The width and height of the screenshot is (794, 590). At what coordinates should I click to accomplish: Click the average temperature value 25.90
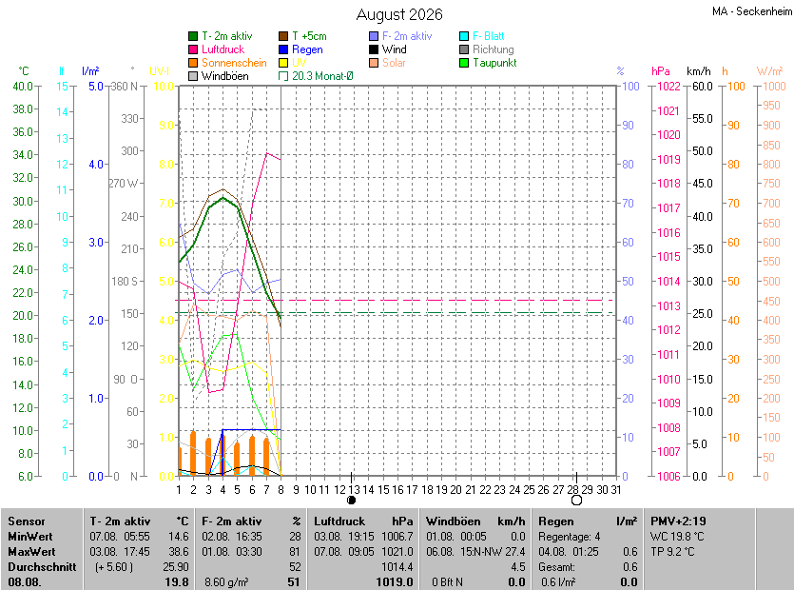point(176,566)
